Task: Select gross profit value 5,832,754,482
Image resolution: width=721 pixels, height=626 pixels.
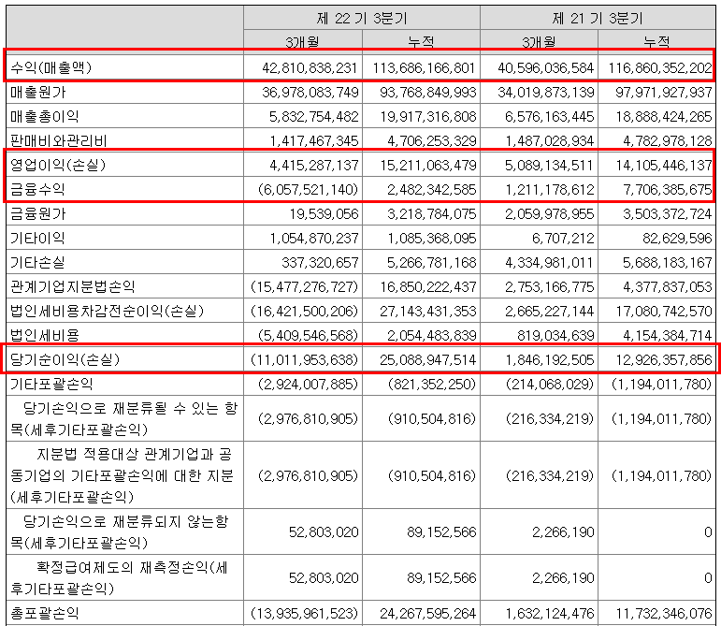Action: coord(313,117)
